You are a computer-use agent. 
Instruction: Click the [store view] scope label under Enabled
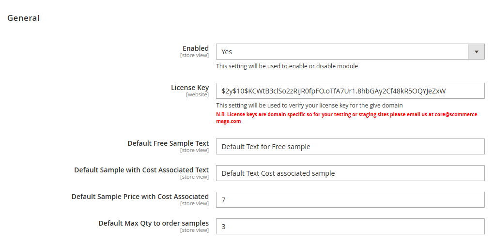194,55
